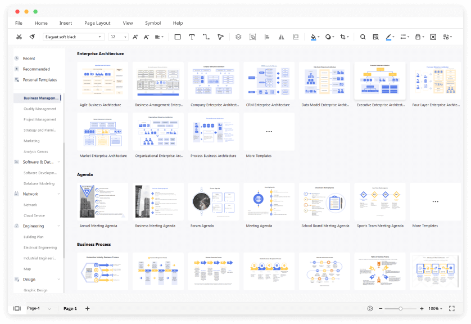Open Find and Replace
471x324 pixels.
377,36
